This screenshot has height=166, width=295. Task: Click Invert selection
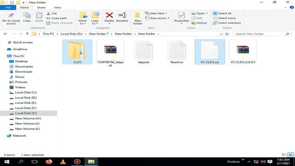227,23
